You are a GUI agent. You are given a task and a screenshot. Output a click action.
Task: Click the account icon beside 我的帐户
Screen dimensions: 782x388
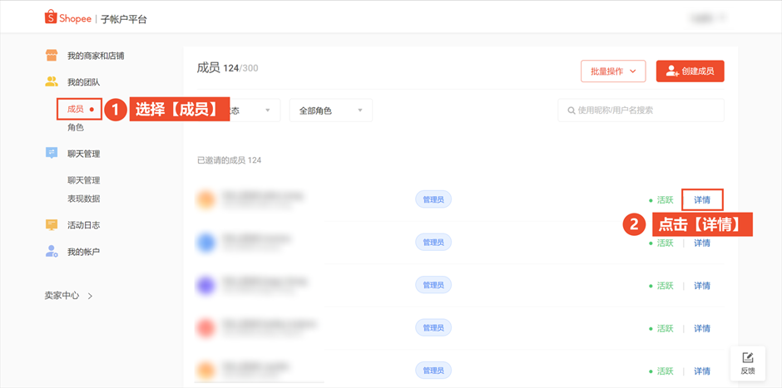point(52,251)
